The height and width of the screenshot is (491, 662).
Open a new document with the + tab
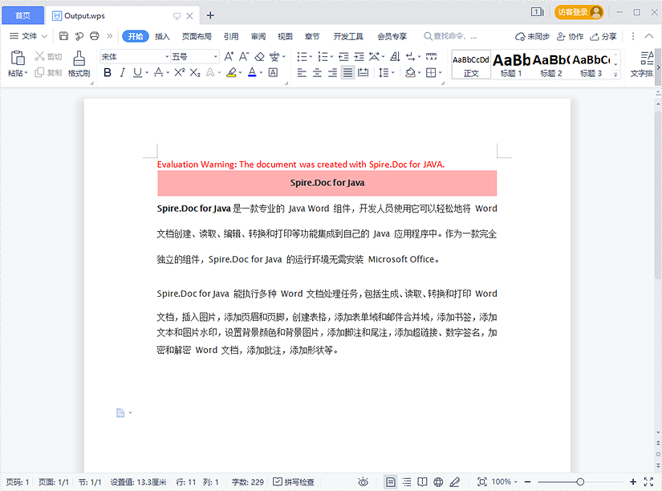pos(209,14)
